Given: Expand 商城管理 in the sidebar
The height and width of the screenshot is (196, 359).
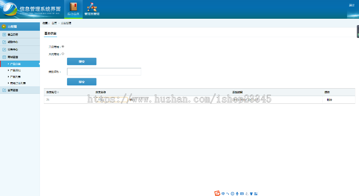Looking at the screenshot, I should [x=13, y=57].
